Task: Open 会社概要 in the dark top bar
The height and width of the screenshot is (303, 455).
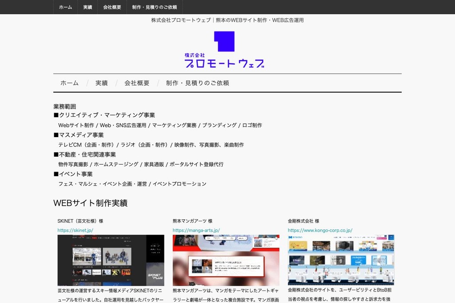Action: (x=112, y=7)
